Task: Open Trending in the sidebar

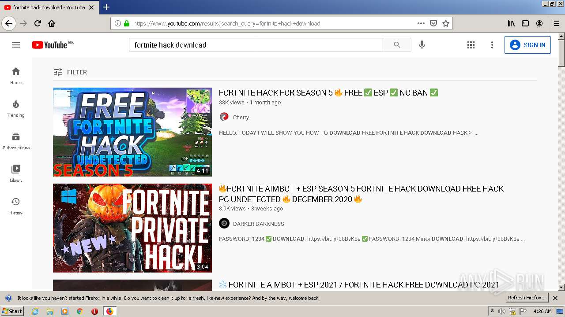Action: point(16,108)
